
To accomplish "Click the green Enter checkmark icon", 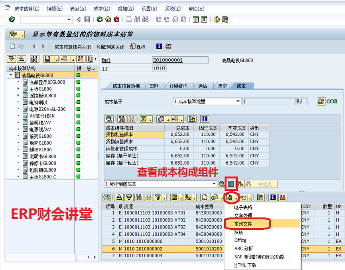I will [x=12, y=20].
